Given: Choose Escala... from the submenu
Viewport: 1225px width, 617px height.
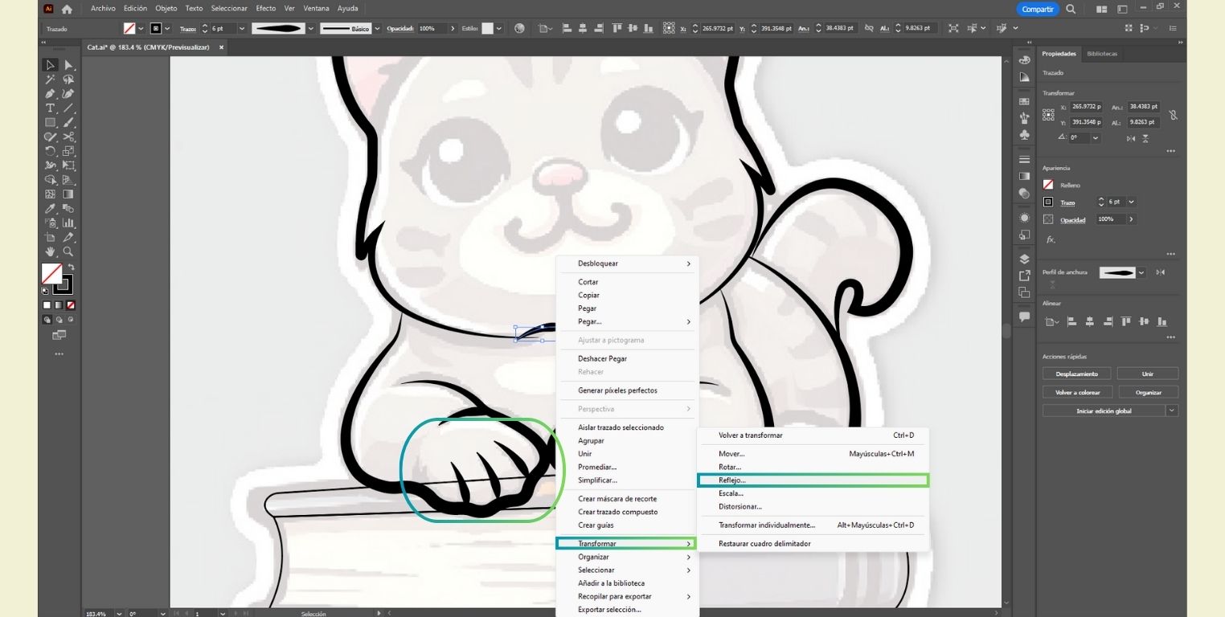Looking at the screenshot, I should point(731,493).
